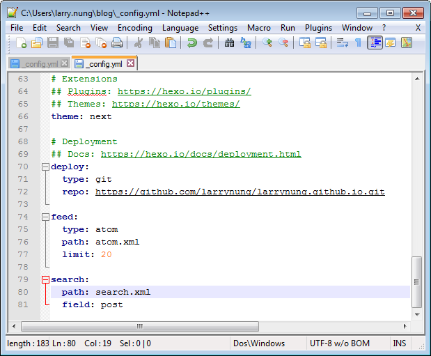Zoom in on the editor text

click(x=267, y=42)
